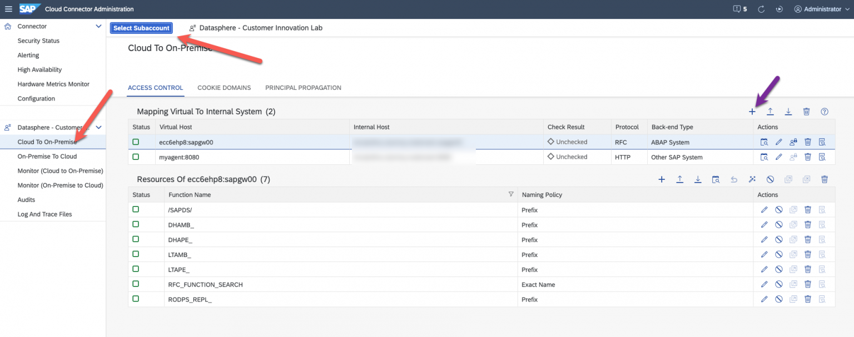
Task: Import mappings using the upload icon
Action: [x=770, y=111]
